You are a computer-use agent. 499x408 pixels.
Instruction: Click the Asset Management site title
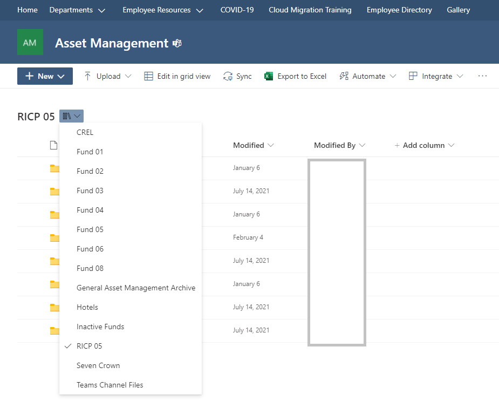pyautogui.click(x=112, y=43)
